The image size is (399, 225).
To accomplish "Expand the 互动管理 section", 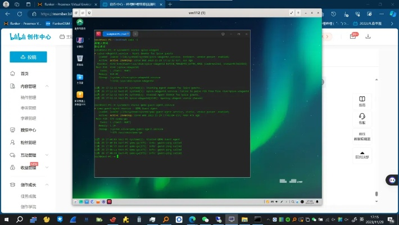I will pyautogui.click(x=47, y=155).
